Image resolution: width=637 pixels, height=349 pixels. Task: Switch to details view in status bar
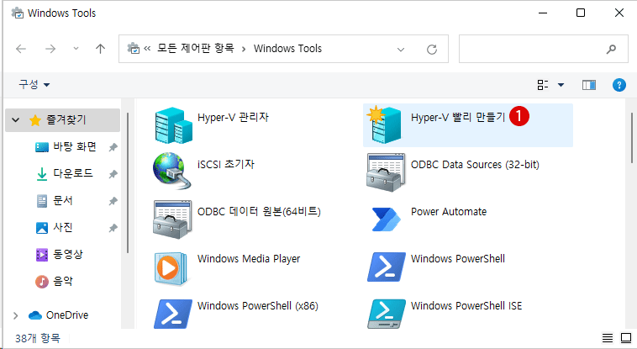pyautogui.click(x=608, y=337)
